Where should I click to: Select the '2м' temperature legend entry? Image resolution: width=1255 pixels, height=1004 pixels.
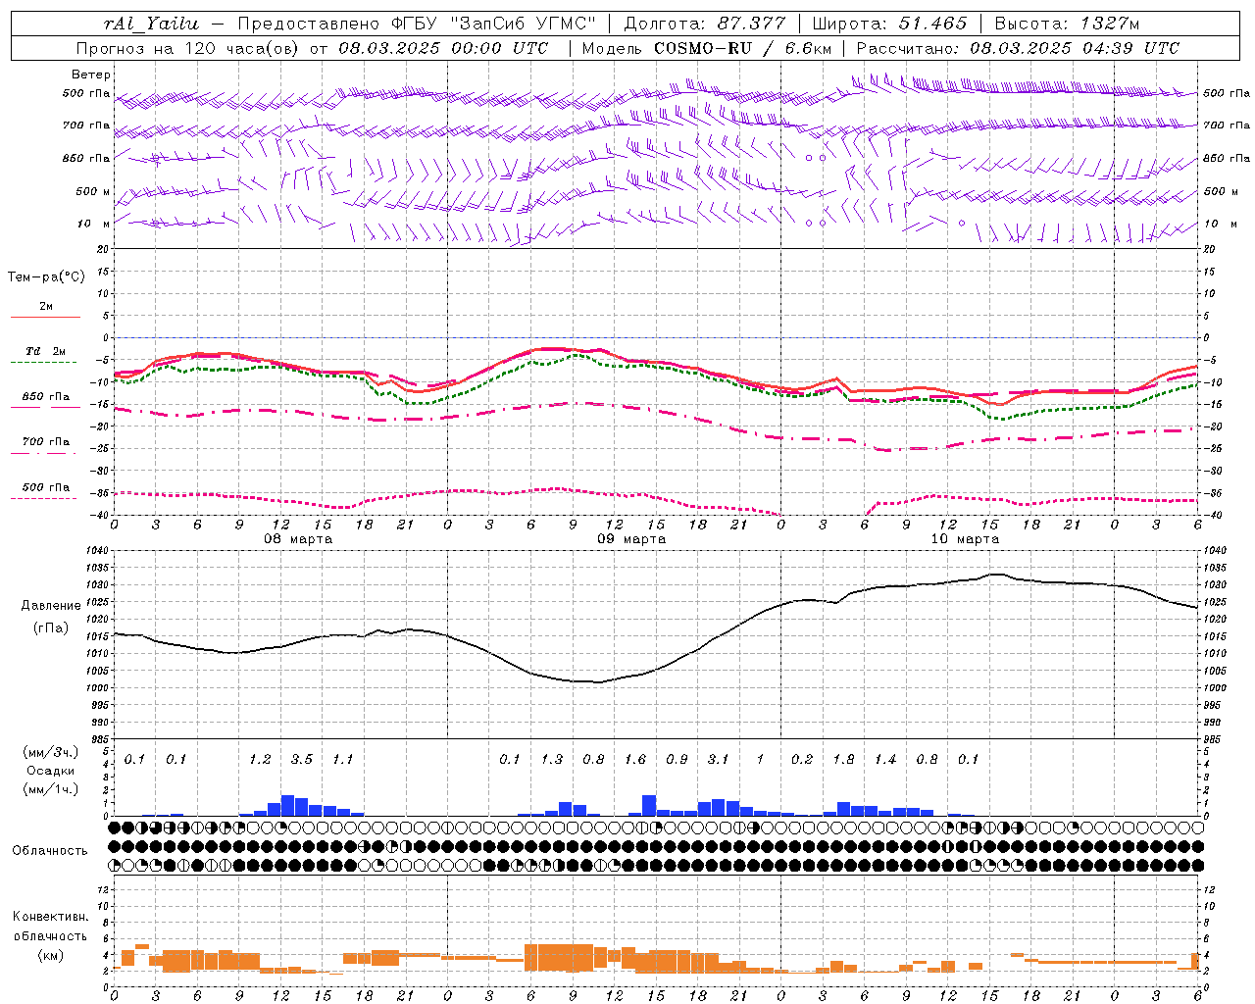click(46, 307)
